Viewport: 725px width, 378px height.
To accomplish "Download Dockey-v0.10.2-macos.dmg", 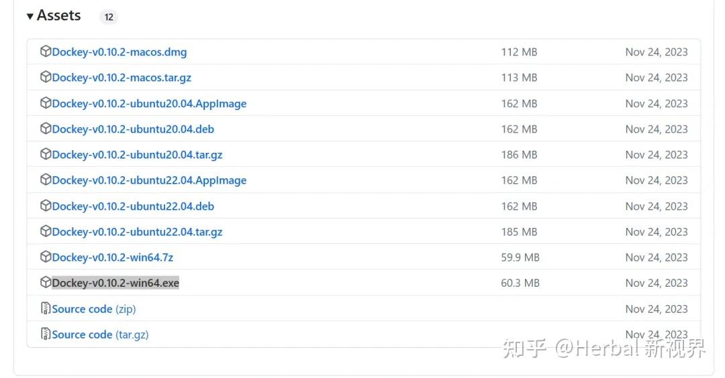I will (119, 52).
